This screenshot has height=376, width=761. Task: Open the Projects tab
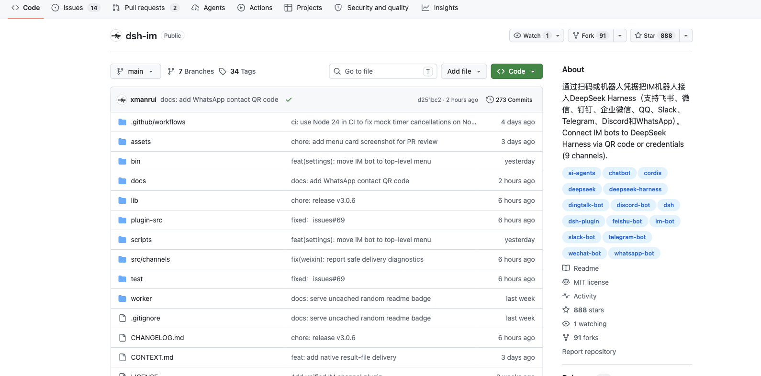tap(303, 8)
